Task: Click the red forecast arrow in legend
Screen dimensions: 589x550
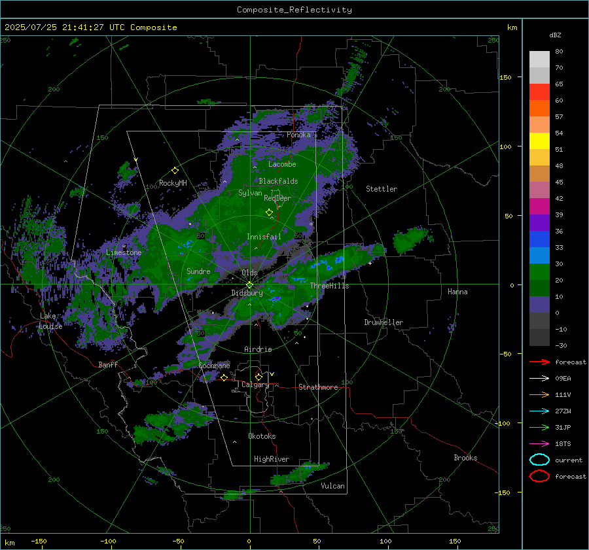Action: (x=539, y=362)
